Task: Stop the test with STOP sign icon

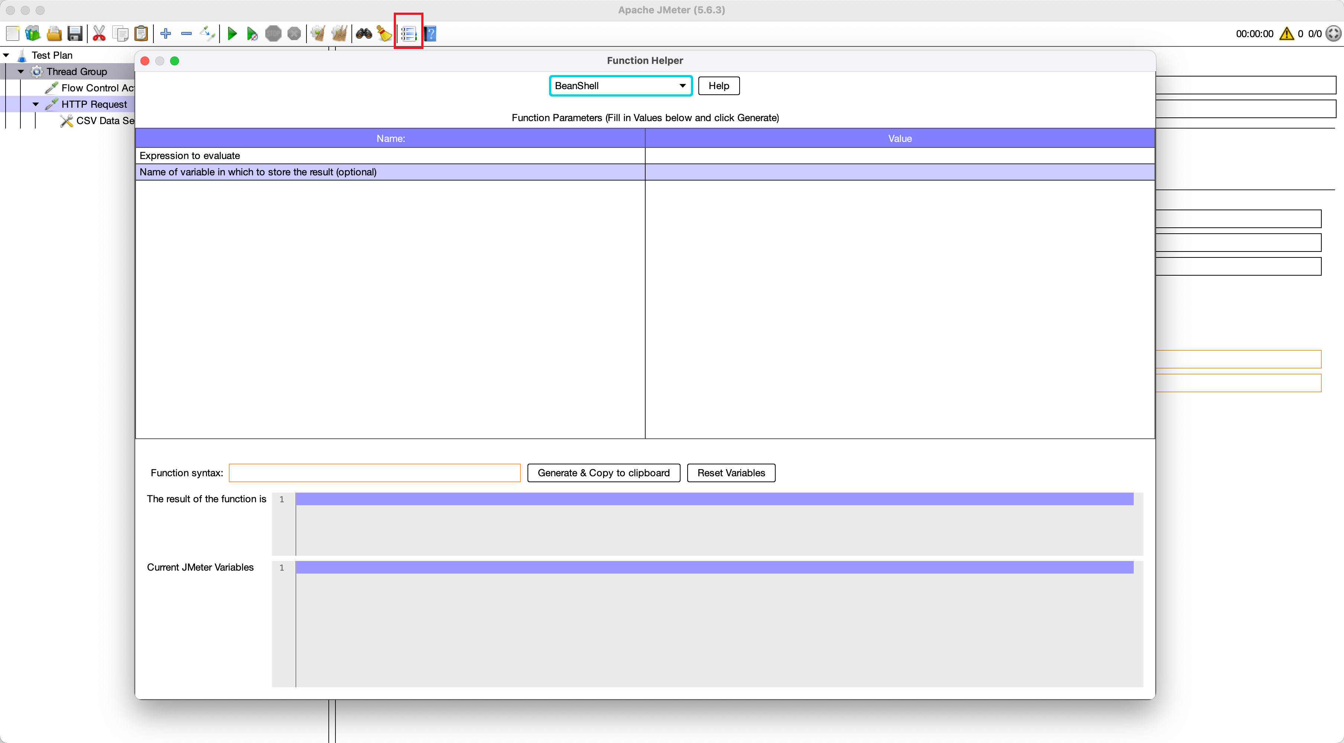Action: point(273,34)
